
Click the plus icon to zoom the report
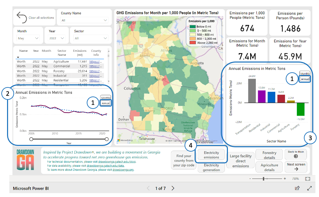click(285, 179)
